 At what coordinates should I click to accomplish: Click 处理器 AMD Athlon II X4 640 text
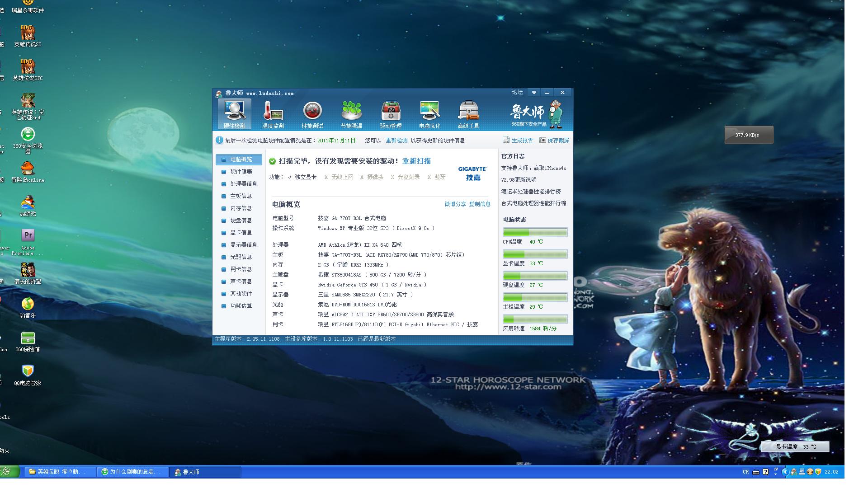coord(360,245)
